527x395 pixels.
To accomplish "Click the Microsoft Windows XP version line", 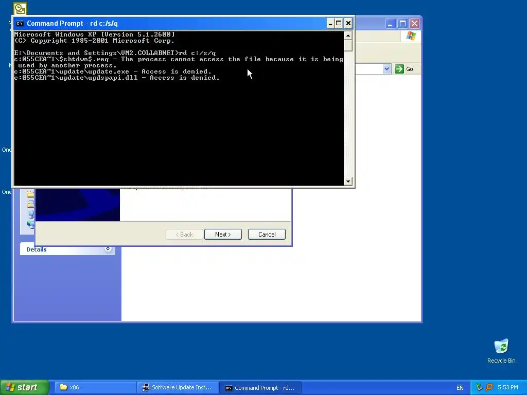I will 95,34.
